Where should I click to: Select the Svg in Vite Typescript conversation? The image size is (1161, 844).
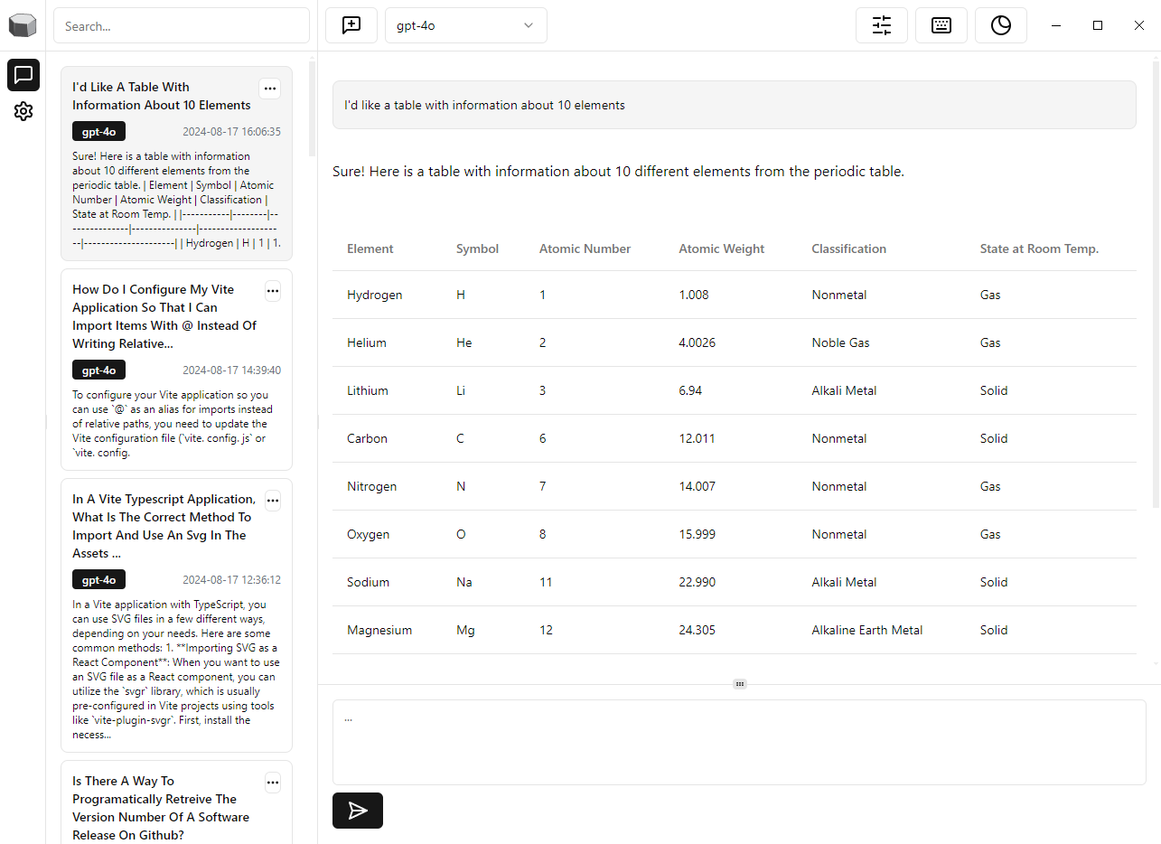[161, 526]
